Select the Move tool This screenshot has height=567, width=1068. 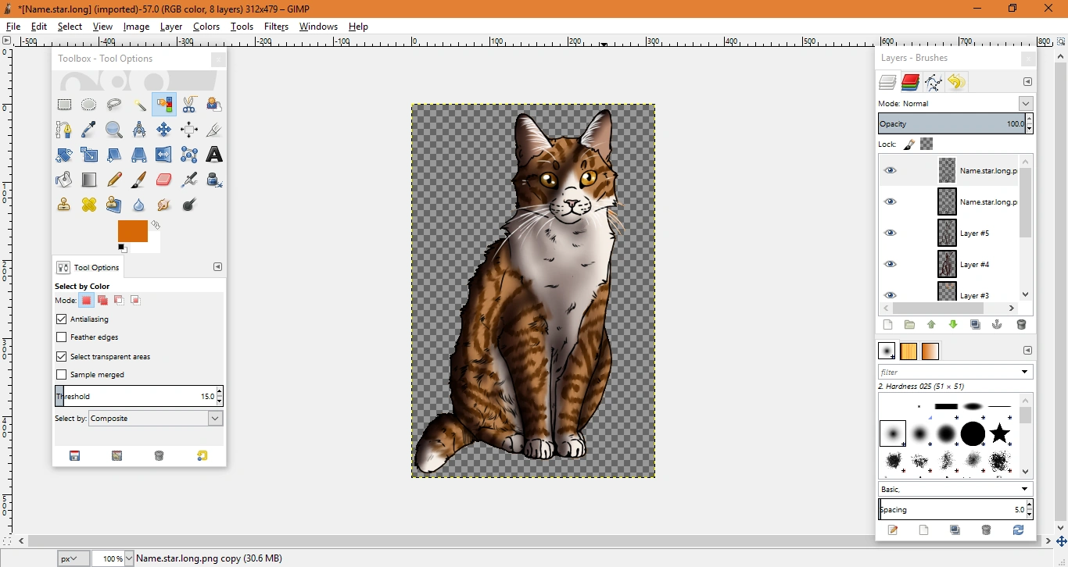[164, 130]
